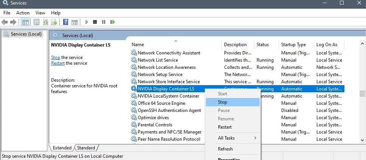Toggle Show/Hide Console Tree toolbar icon
The height and width of the screenshot is (160, 366).
[x=25, y=22]
